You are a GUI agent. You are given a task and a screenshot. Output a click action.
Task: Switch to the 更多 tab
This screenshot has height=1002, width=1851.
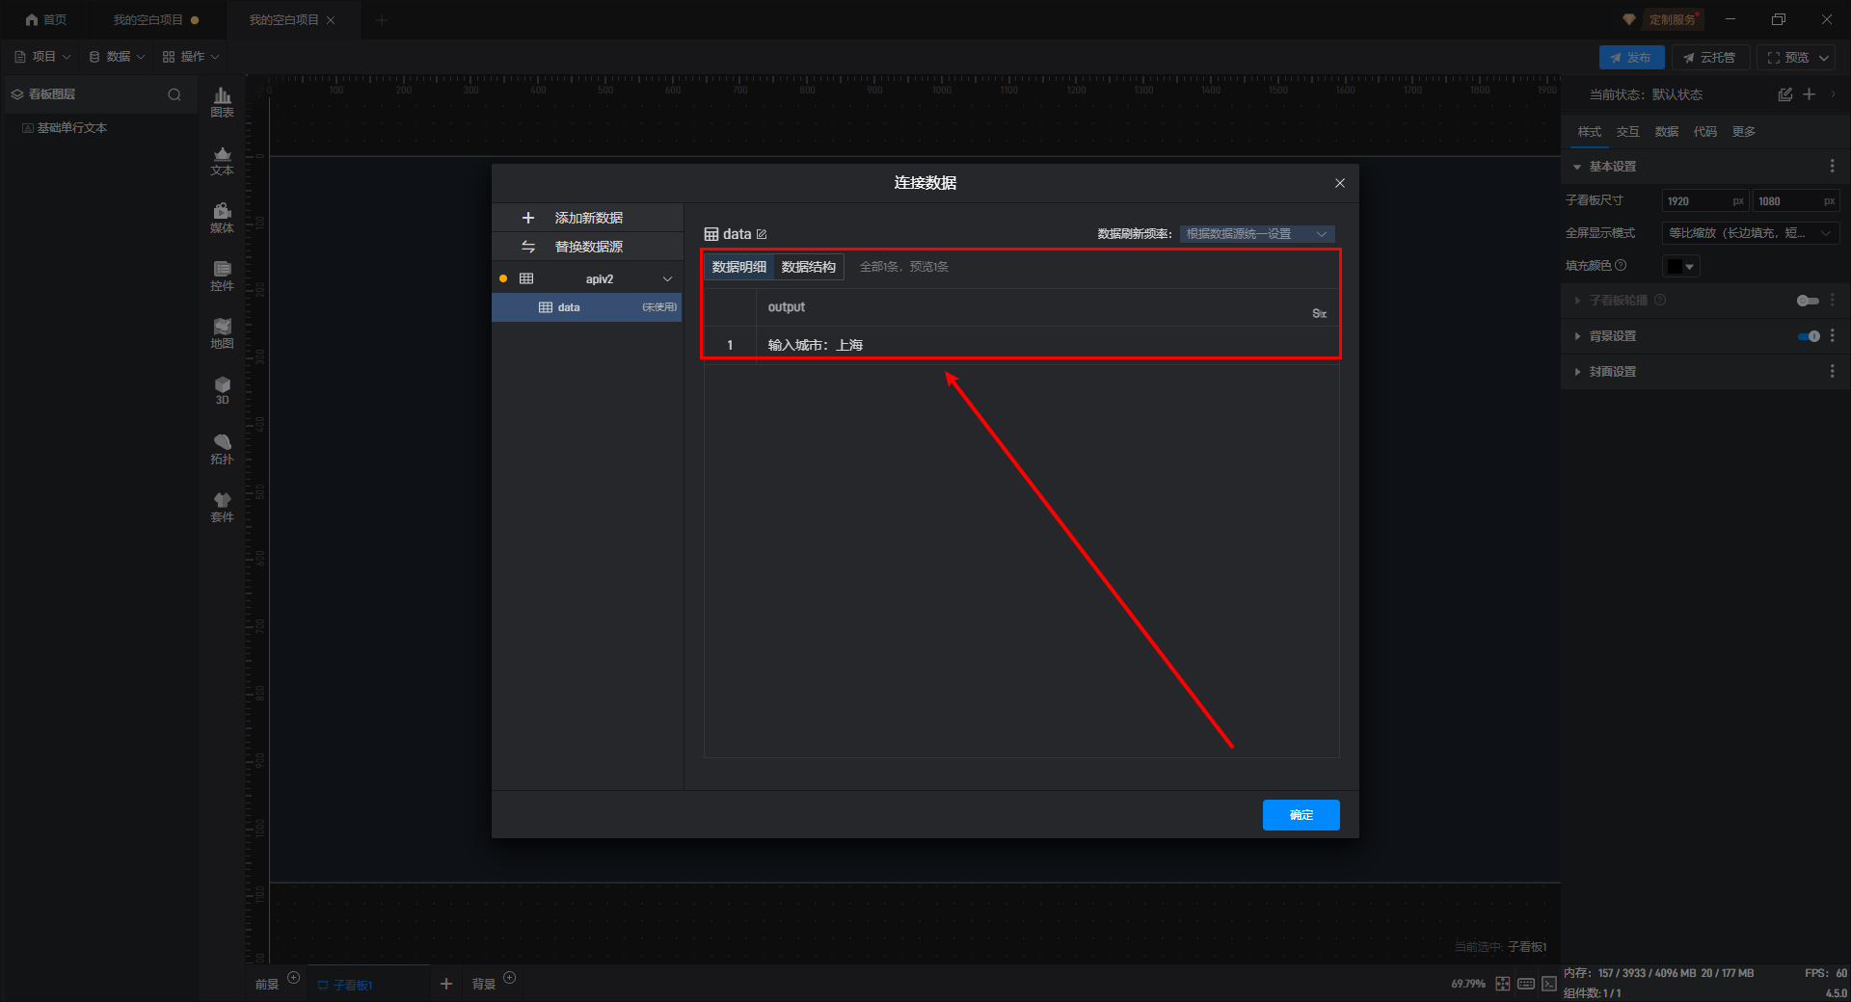point(1744,132)
